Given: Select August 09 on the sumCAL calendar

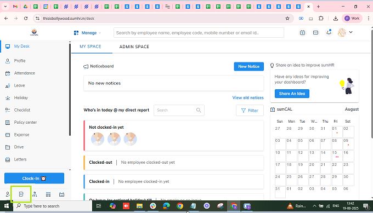Looking at the screenshot, I should tap(348, 143).
